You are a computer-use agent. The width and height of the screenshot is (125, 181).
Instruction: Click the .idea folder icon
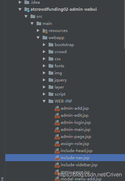27,2
